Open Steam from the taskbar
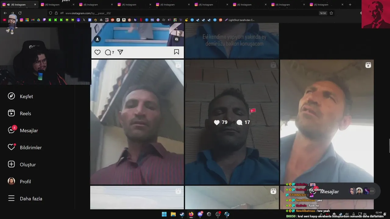 (182, 214)
